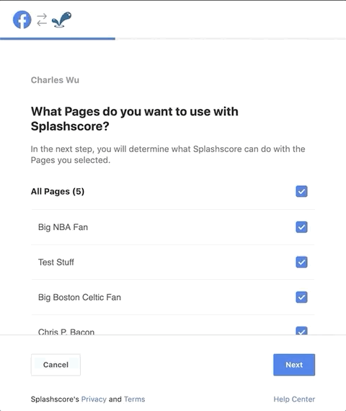Visit the Help Center link
Image resolution: width=346 pixels, height=411 pixels.
click(294, 399)
